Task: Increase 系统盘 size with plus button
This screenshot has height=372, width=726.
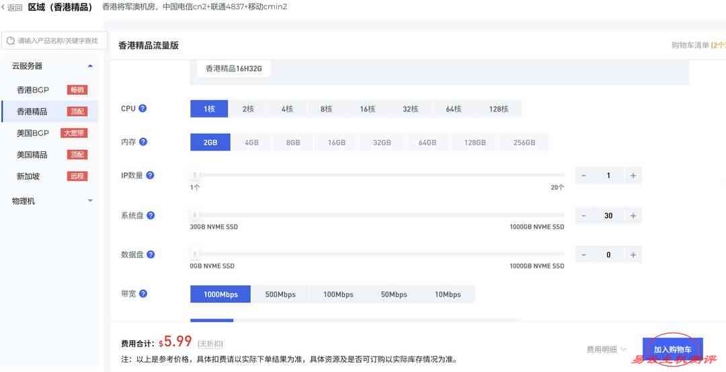Action: [633, 215]
